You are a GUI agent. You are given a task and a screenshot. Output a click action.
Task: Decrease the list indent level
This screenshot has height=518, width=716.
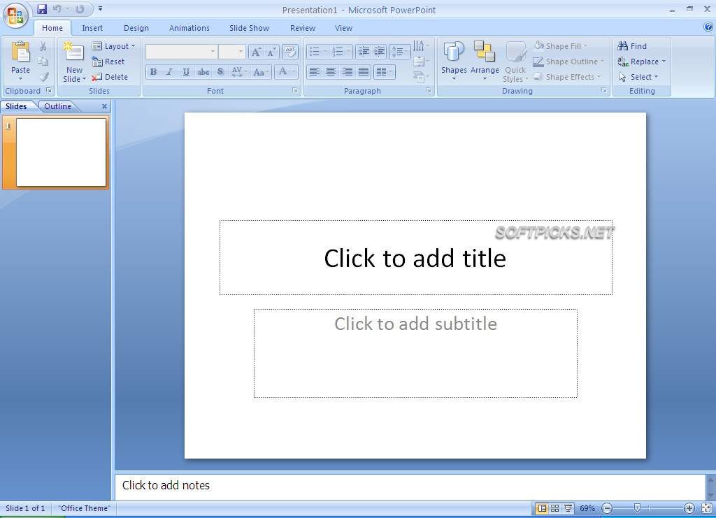364,52
